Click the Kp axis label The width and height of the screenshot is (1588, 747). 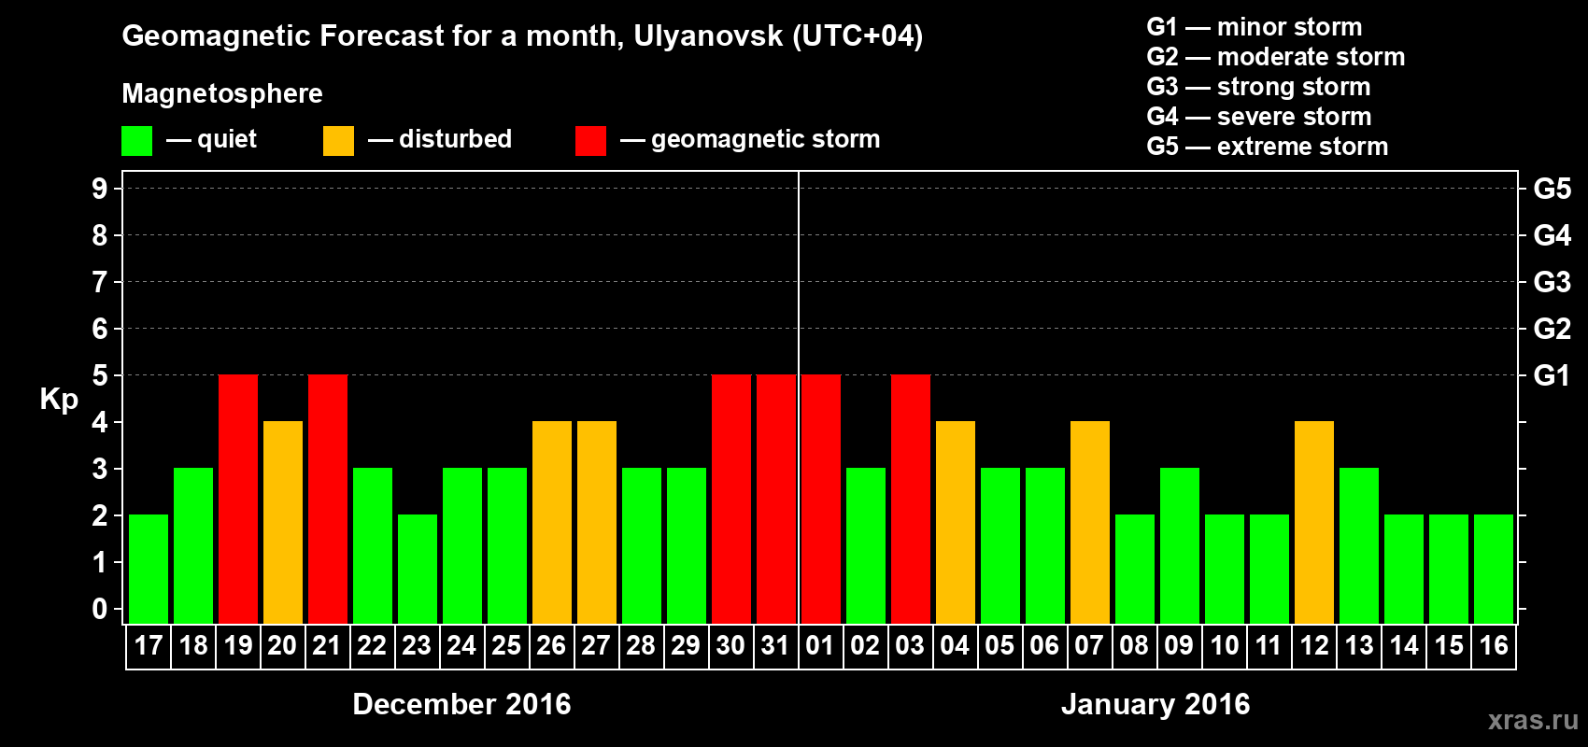point(59,400)
